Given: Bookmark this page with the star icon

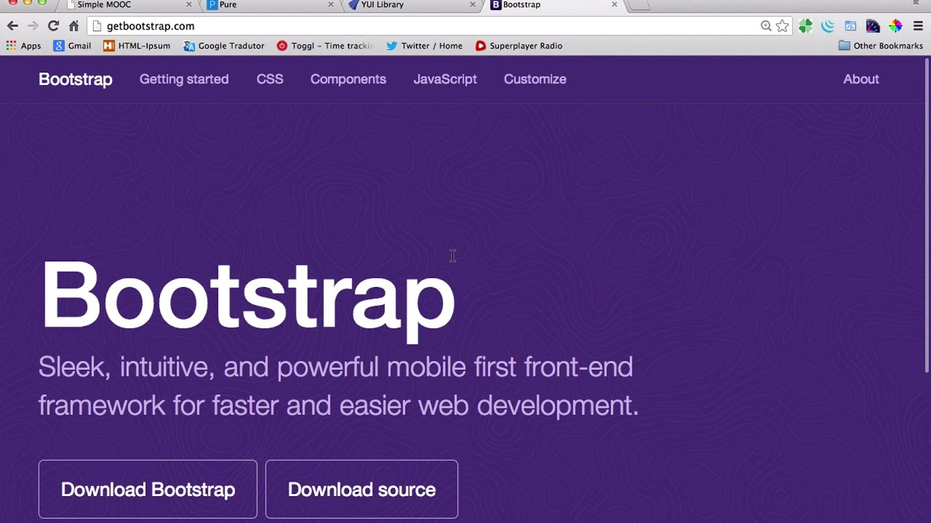Looking at the screenshot, I should pos(783,26).
